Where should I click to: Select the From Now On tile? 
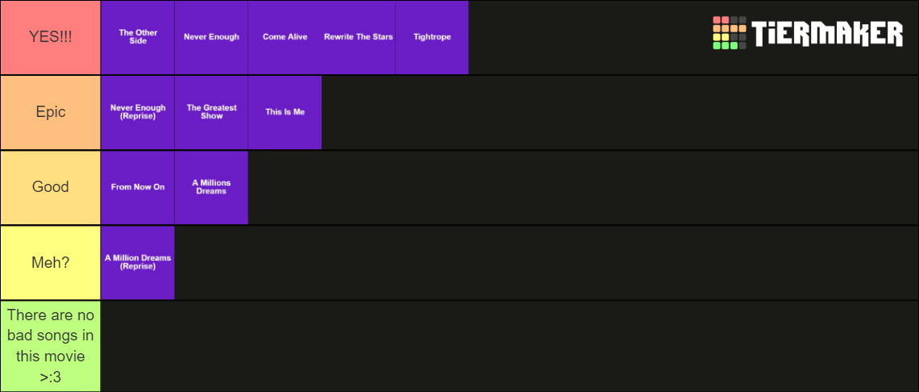pyautogui.click(x=138, y=187)
